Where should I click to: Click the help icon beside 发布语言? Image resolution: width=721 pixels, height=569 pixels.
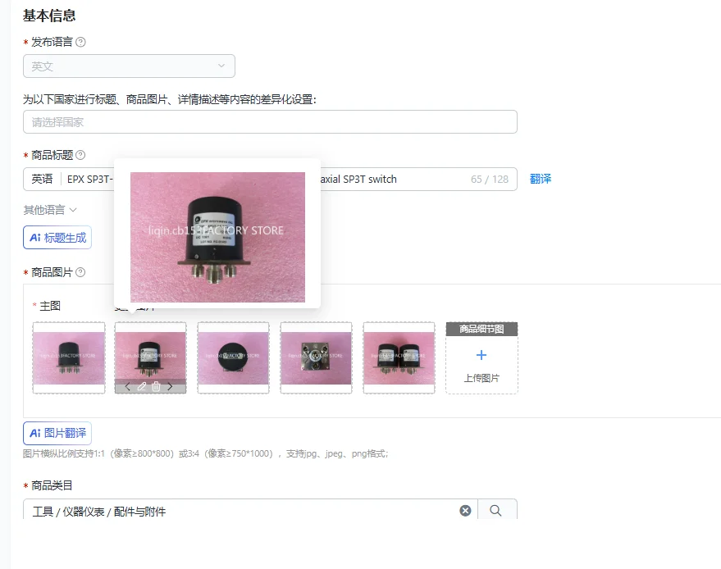click(80, 43)
